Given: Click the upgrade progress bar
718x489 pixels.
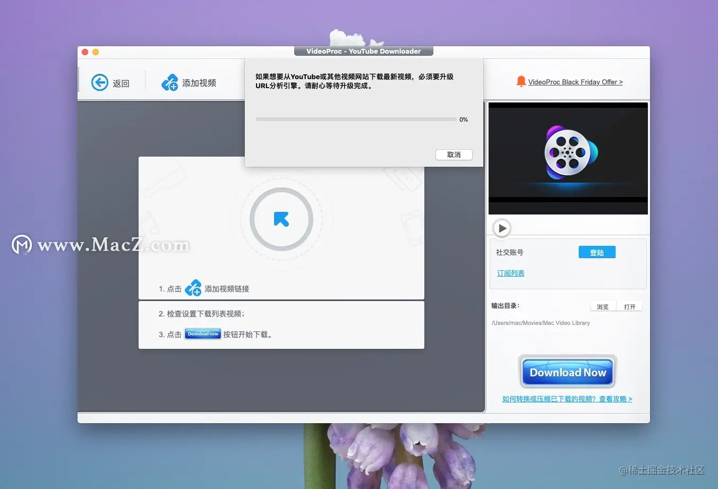Looking at the screenshot, I should (356, 119).
